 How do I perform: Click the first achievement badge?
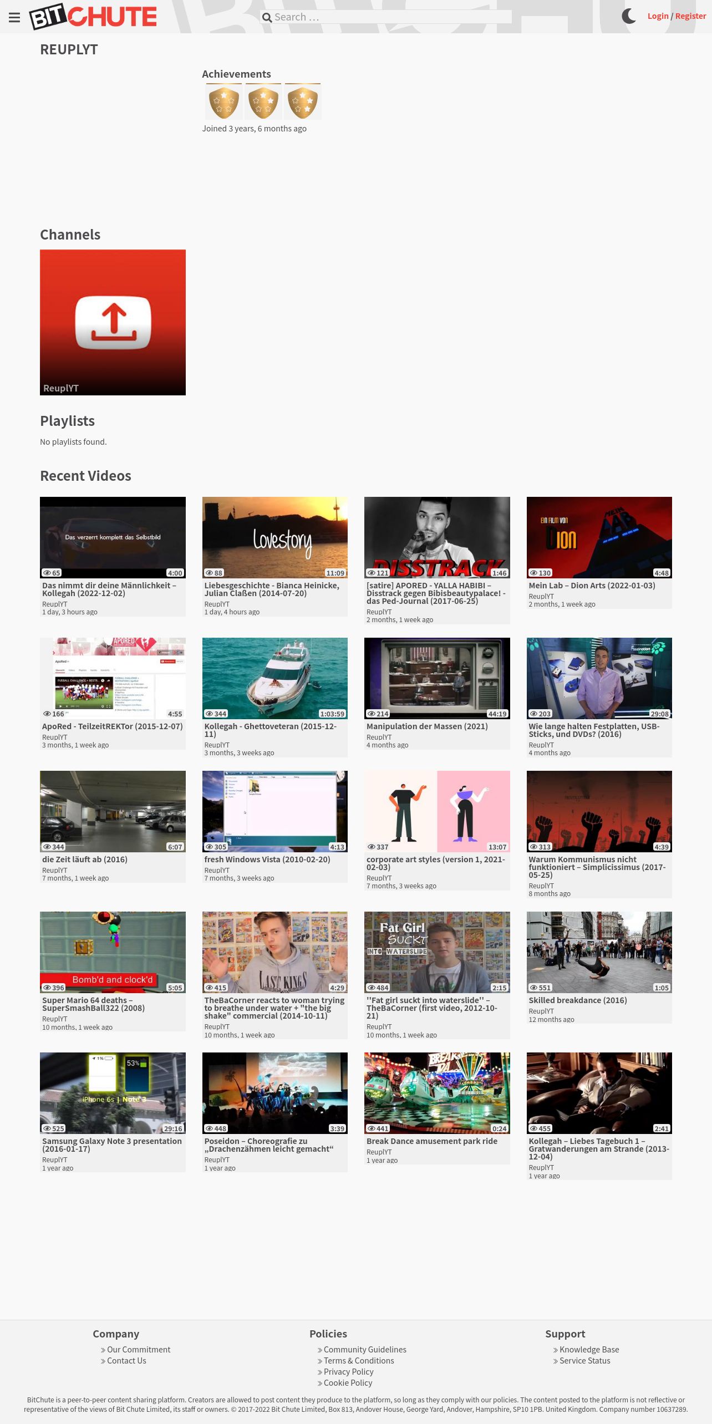(x=223, y=101)
